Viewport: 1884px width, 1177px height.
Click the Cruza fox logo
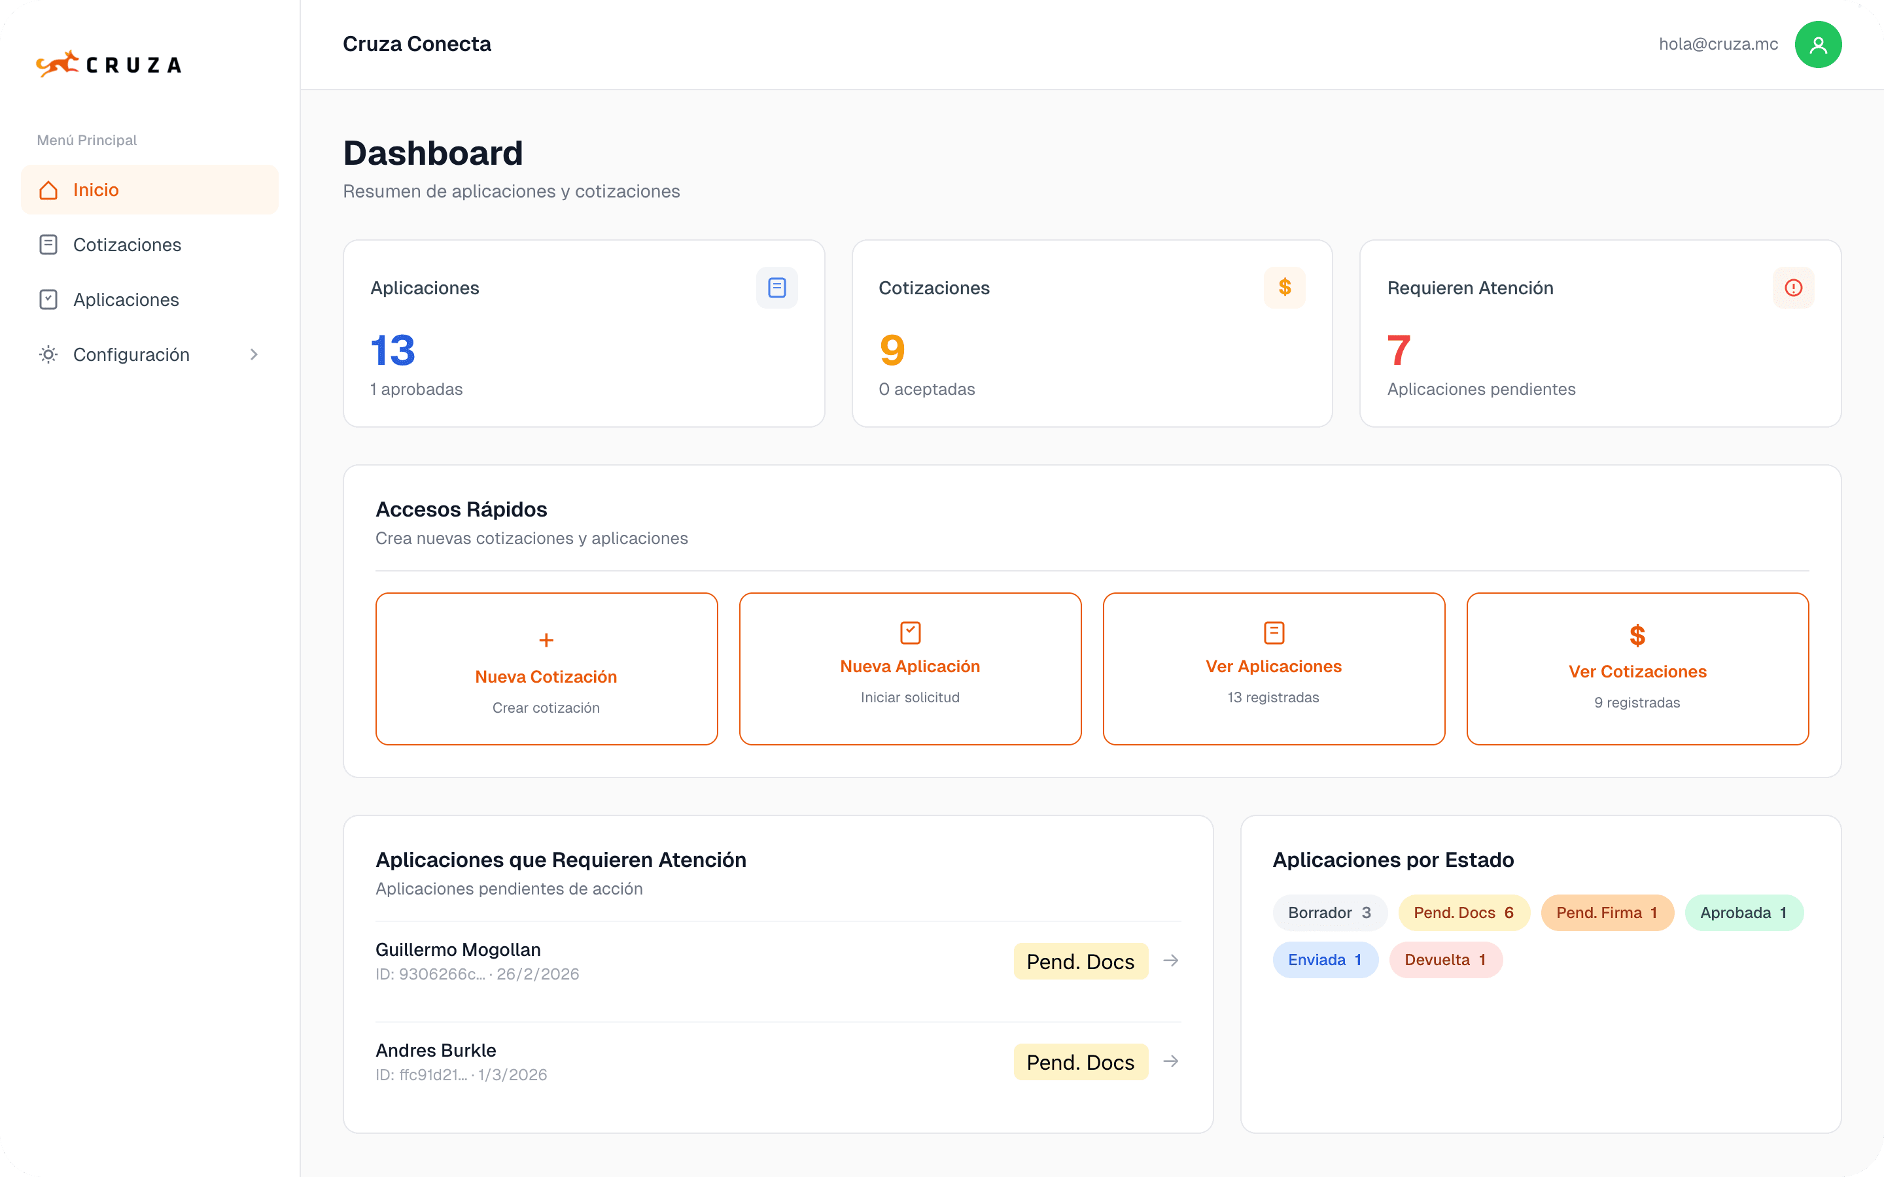click(58, 64)
